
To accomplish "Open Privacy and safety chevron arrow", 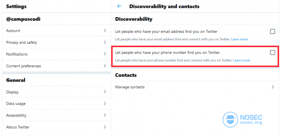I will click(x=105, y=42).
